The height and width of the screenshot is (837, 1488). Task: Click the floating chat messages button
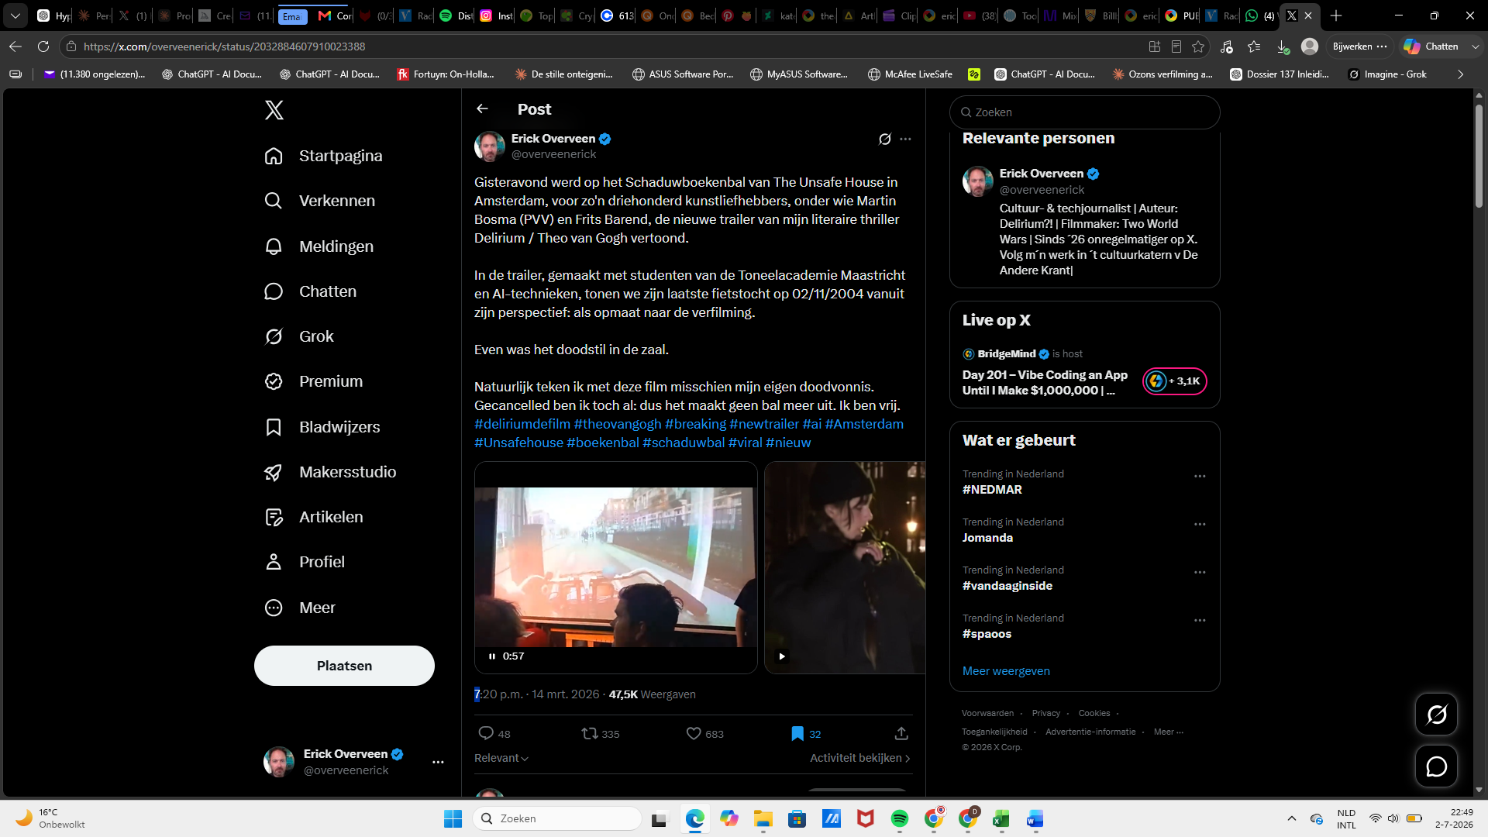(1436, 766)
